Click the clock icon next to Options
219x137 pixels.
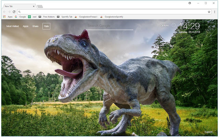point(173,25)
